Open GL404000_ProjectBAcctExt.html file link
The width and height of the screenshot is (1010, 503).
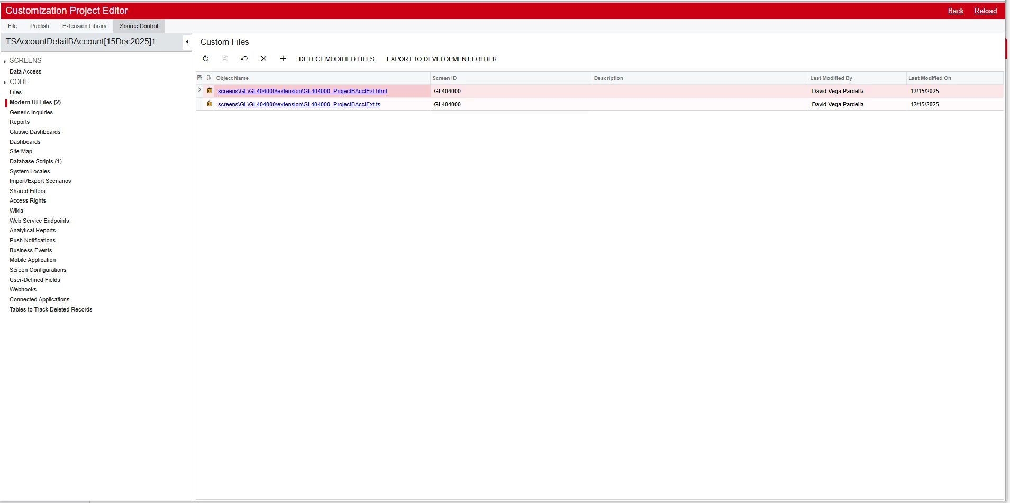click(302, 91)
